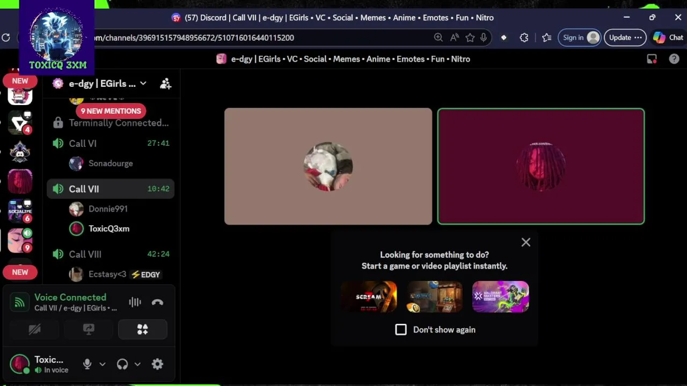
Task: Click the address bar URL
Action: (x=194, y=38)
